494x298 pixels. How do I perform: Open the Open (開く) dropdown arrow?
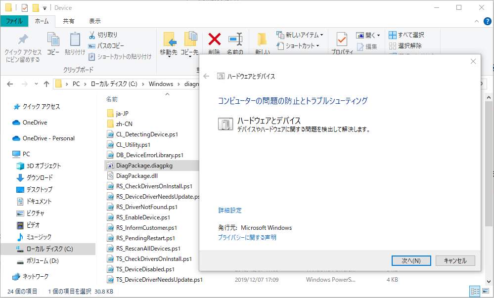coord(378,35)
